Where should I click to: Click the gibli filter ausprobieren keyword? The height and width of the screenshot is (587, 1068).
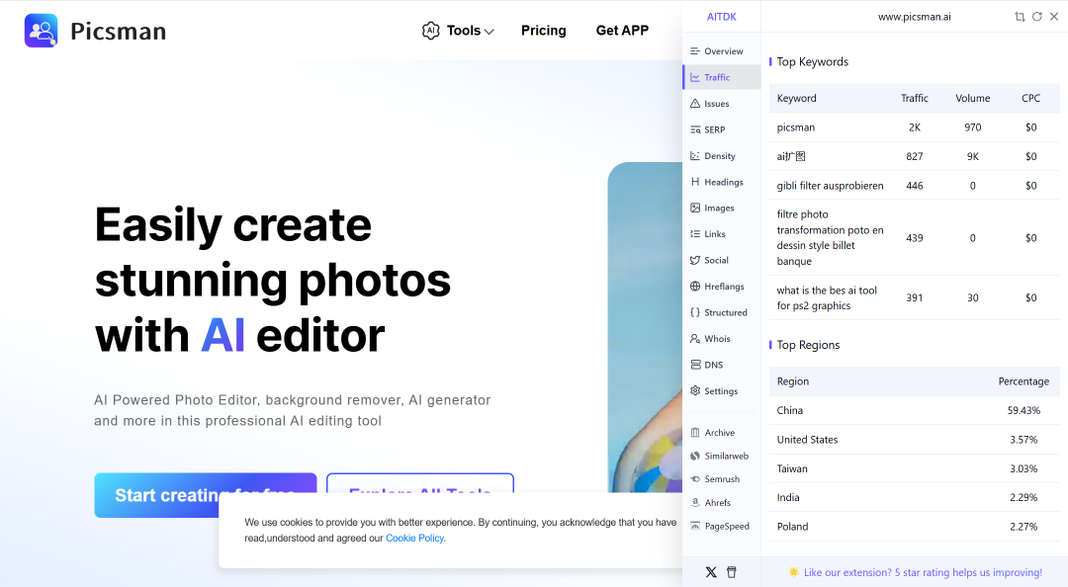pyautogui.click(x=831, y=185)
